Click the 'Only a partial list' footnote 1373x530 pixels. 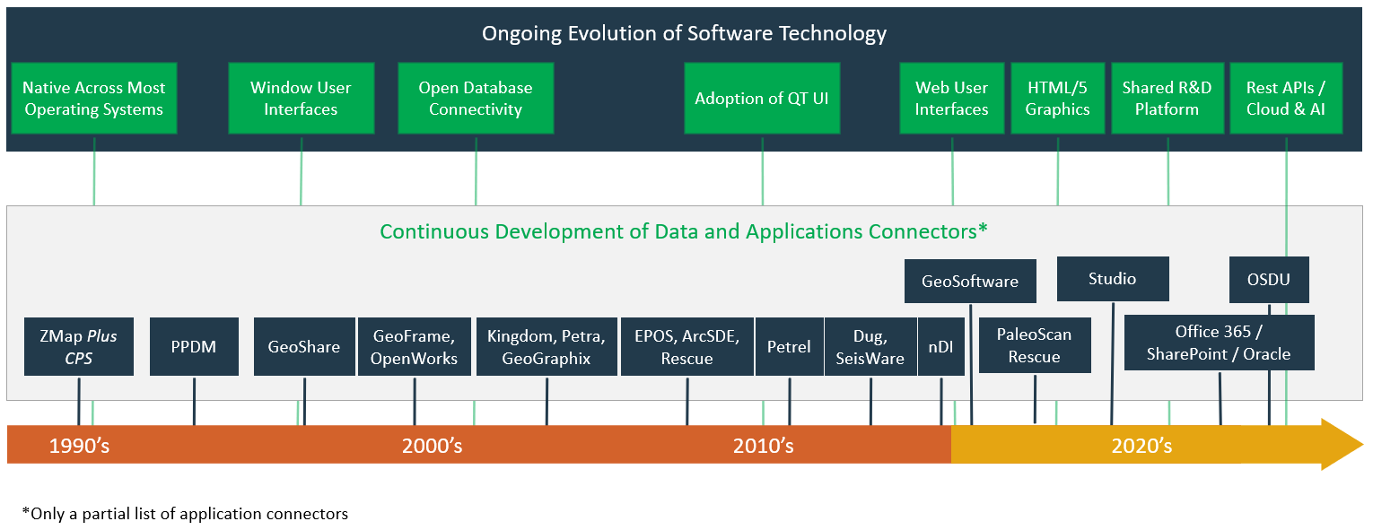coord(185,514)
